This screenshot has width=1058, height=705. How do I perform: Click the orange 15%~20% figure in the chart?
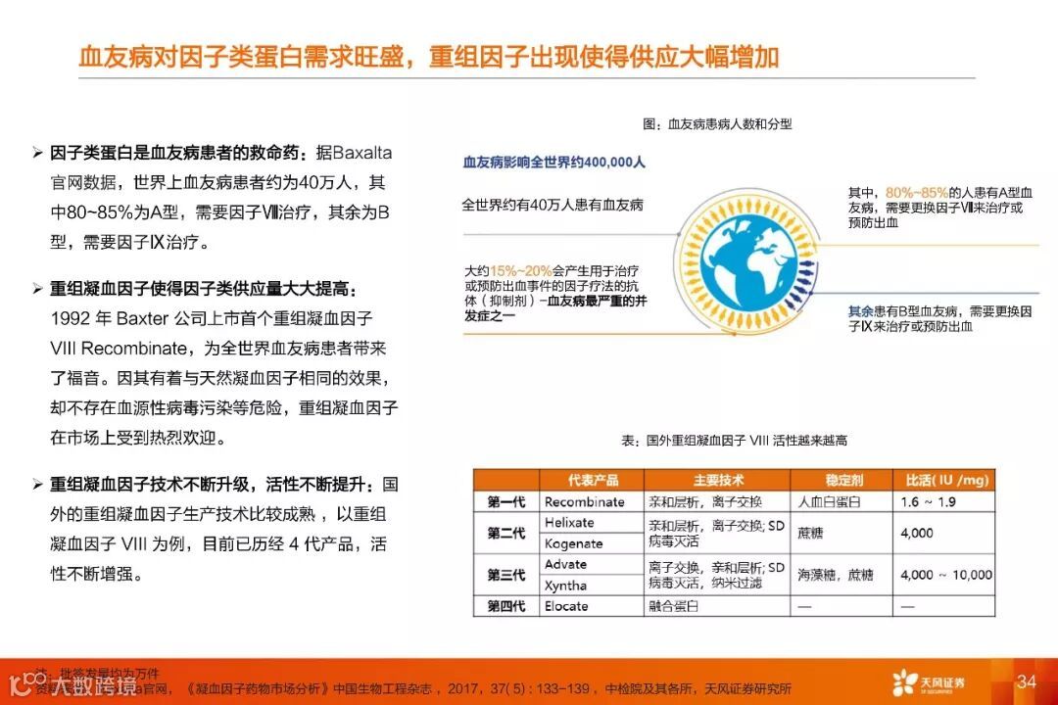point(521,271)
